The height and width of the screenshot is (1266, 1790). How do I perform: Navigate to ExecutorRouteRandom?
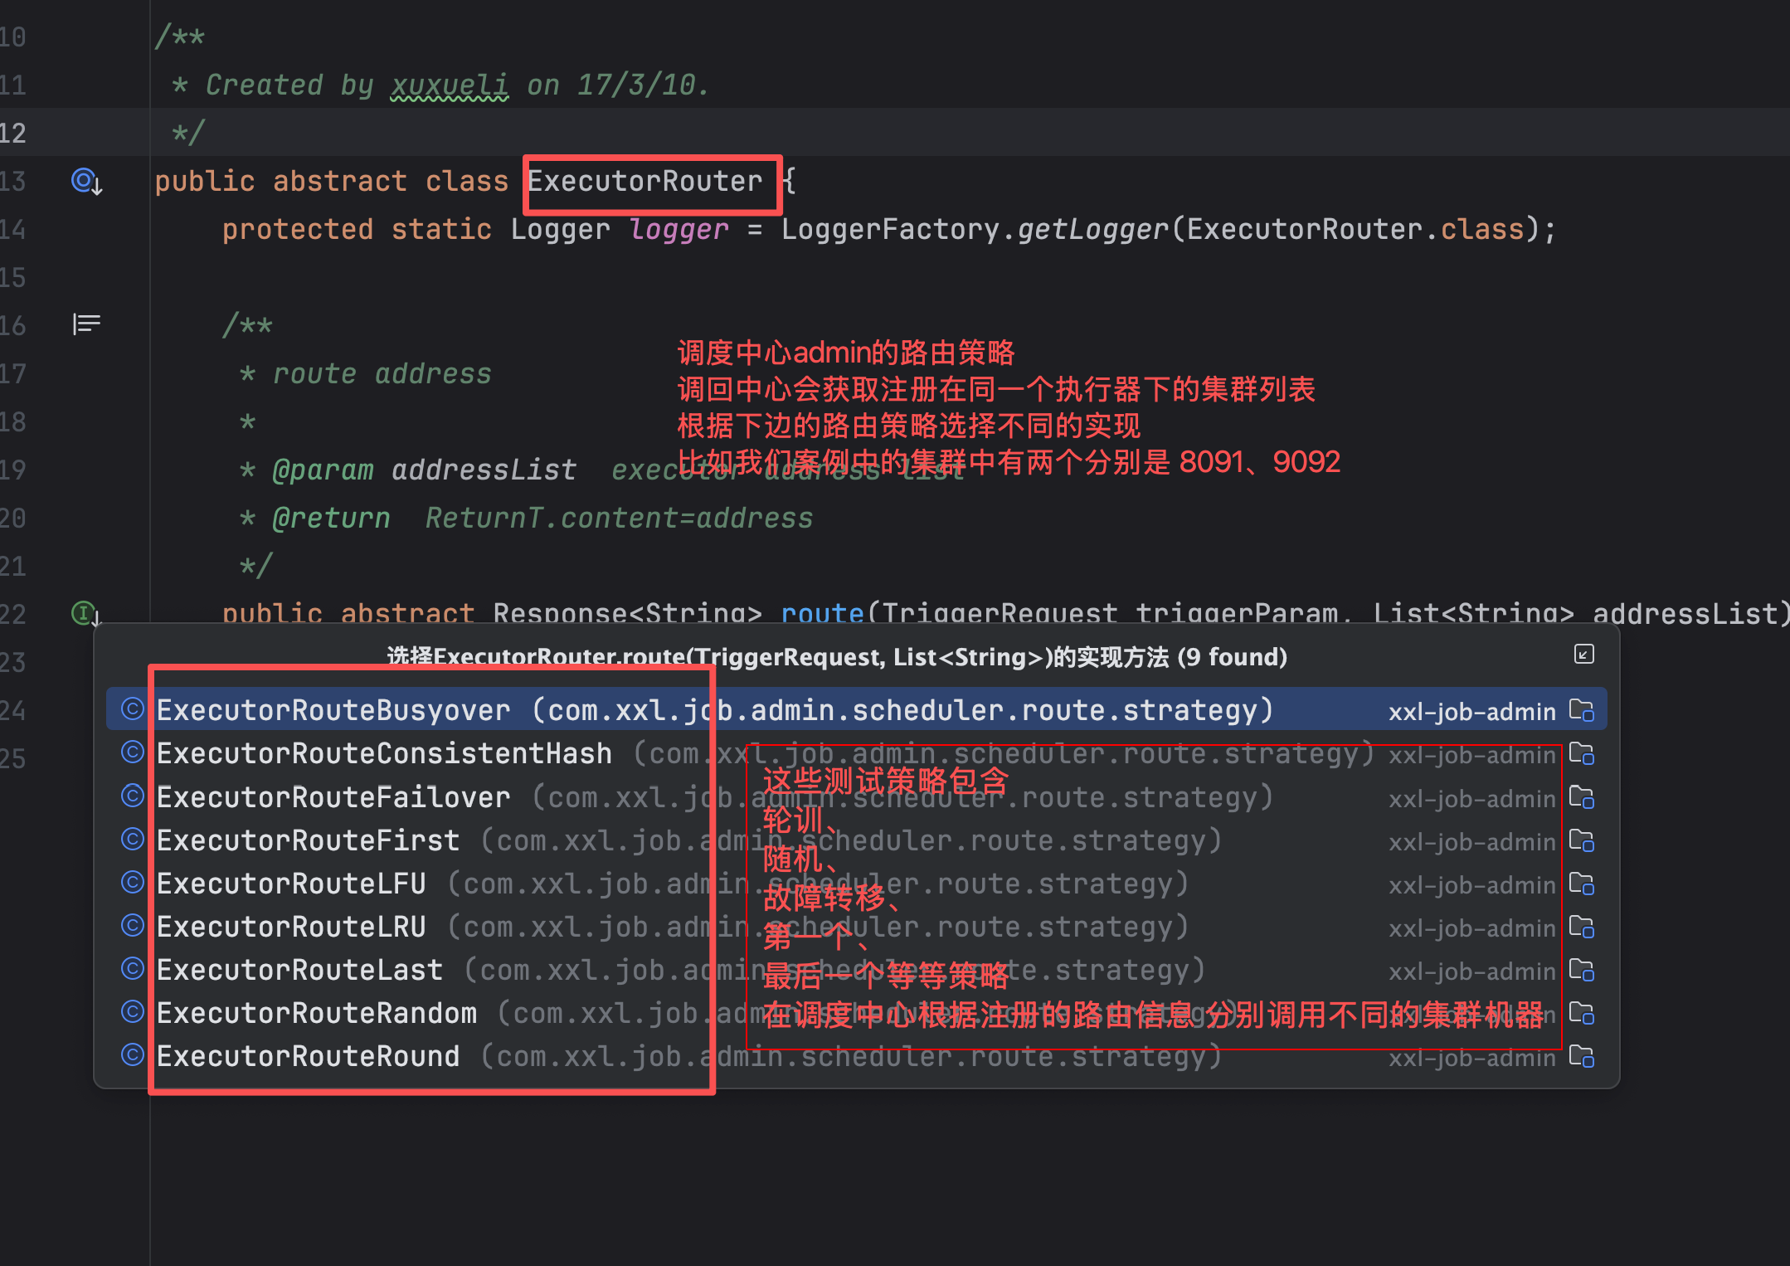316,1013
